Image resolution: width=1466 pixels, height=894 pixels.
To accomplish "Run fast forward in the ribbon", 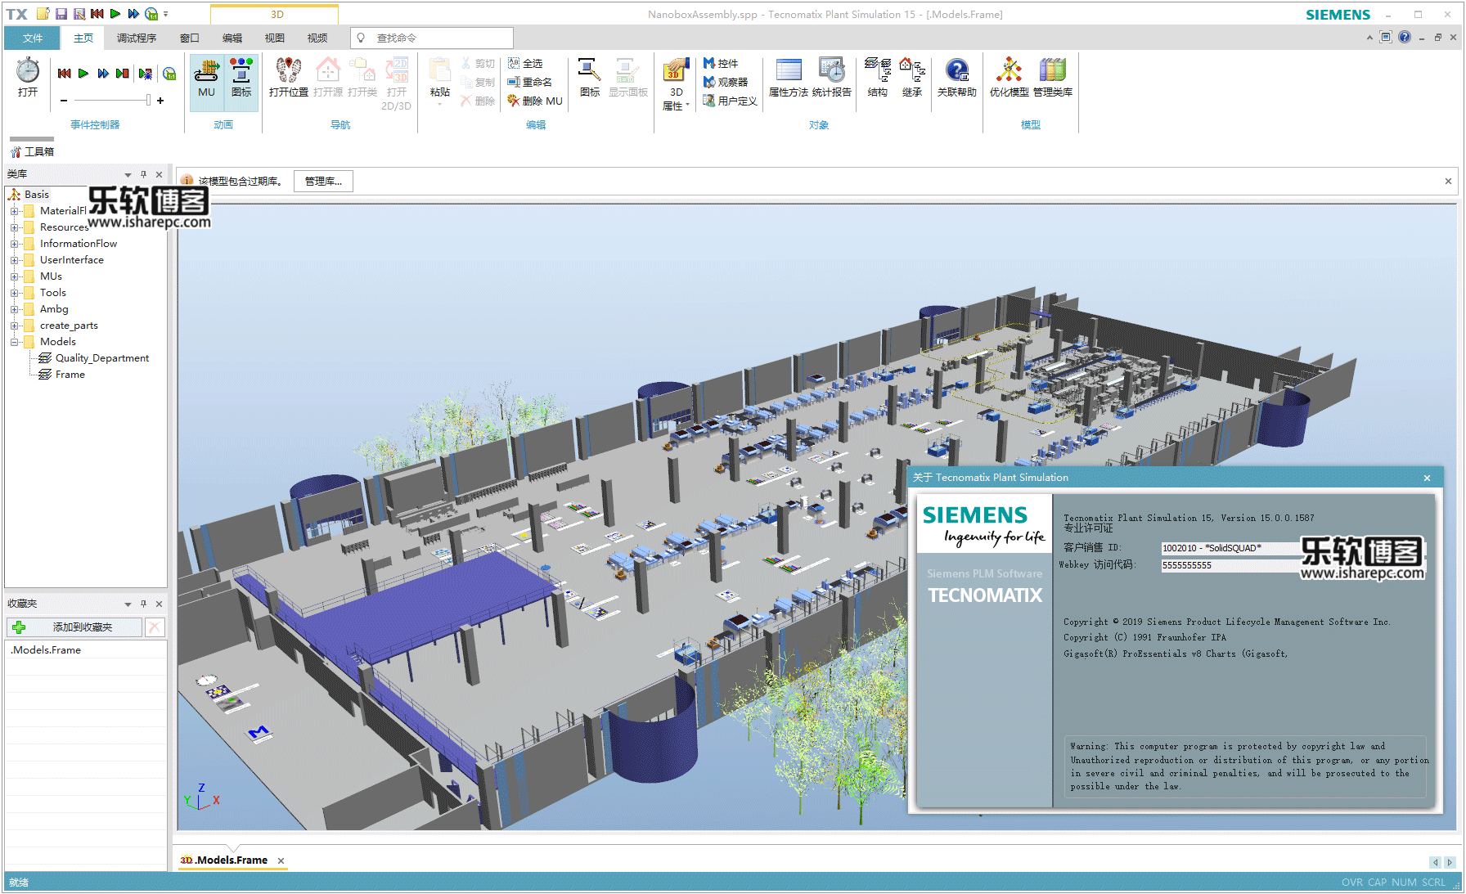I will coord(103,74).
